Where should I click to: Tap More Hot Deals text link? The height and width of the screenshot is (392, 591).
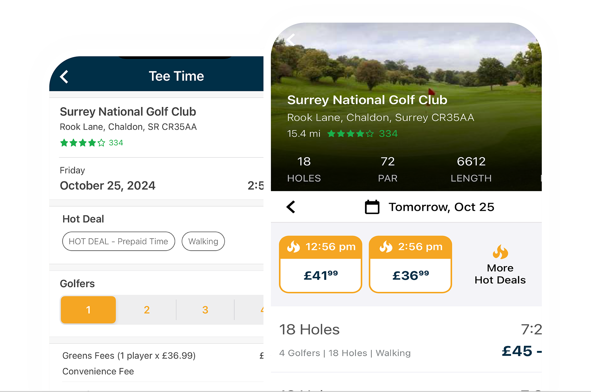(500, 274)
